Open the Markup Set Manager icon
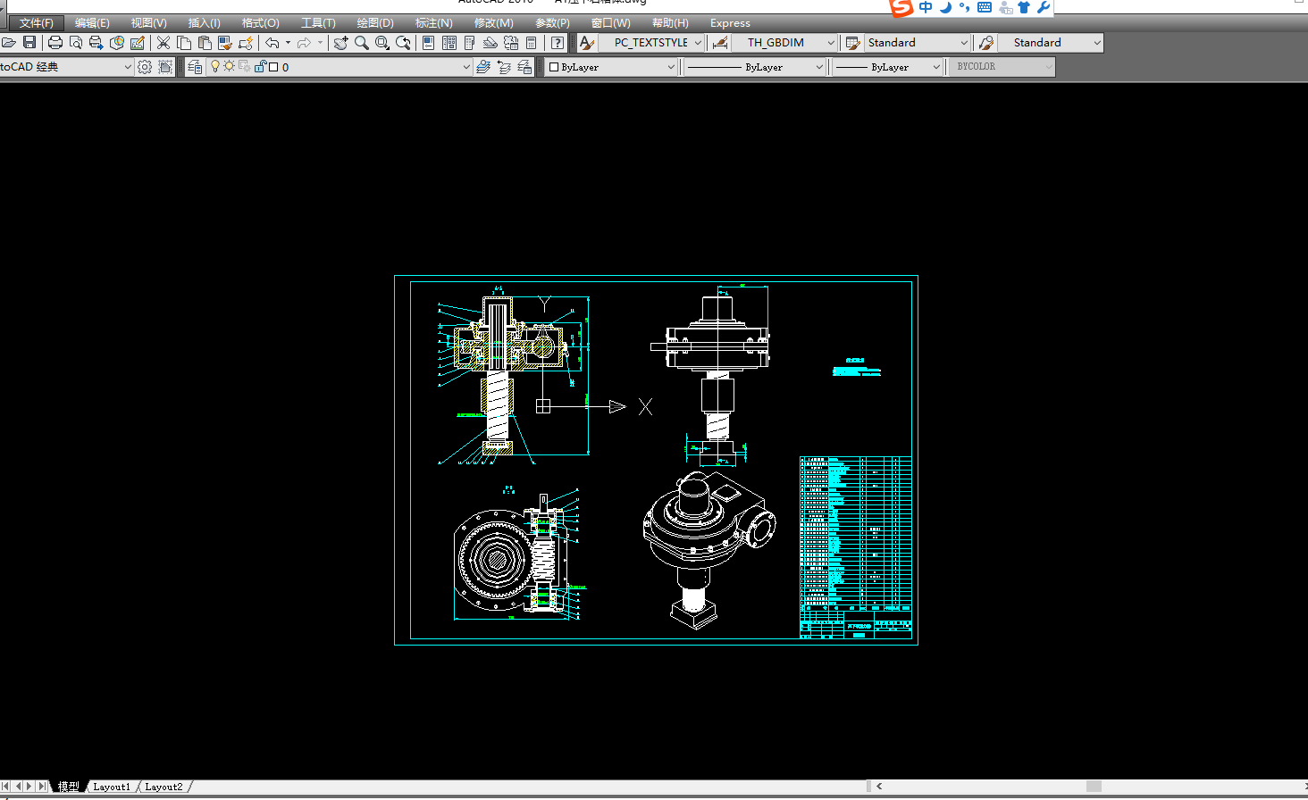1308x800 pixels. point(511,43)
